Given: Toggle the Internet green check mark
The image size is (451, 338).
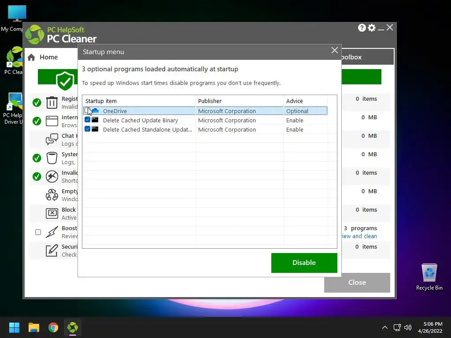Looking at the screenshot, I should coord(37,121).
